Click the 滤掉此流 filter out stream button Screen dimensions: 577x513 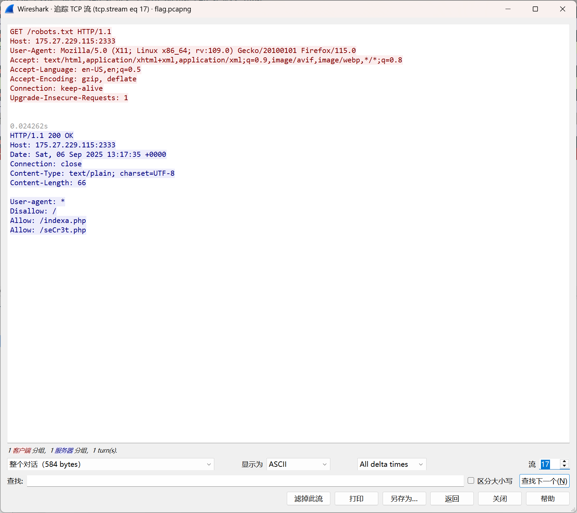pos(308,498)
